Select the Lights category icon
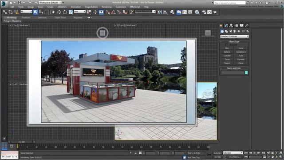Image resolution: width=284 pixels, height=160 pixels. coord(230,32)
